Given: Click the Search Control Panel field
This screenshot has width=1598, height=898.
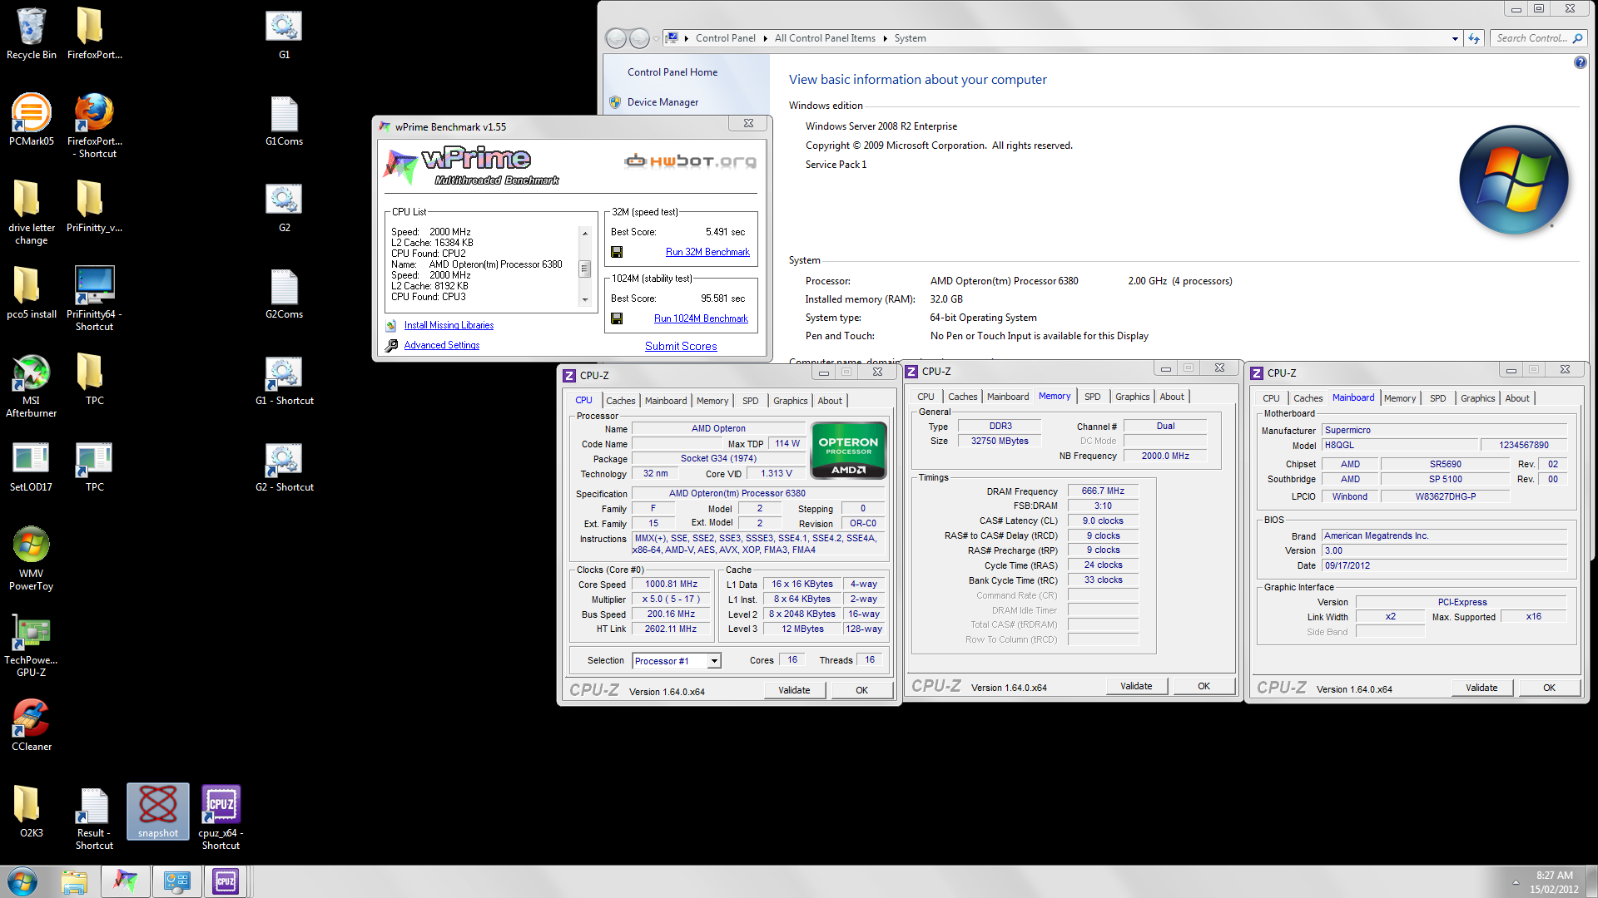Looking at the screenshot, I should coord(1539,38).
